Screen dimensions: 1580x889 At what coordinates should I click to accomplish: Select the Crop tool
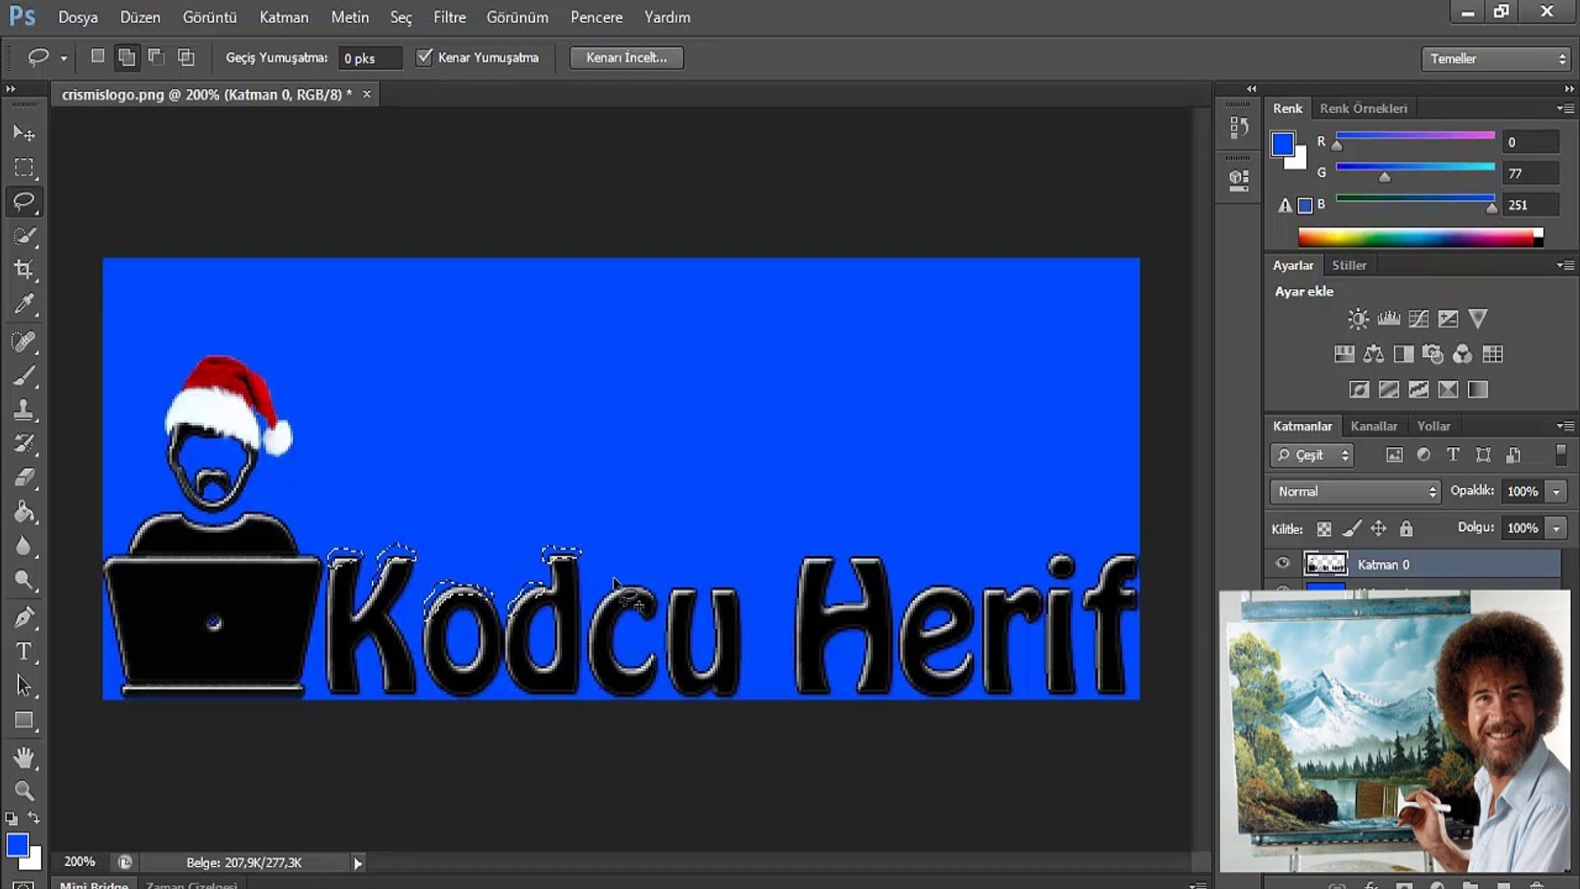click(24, 269)
